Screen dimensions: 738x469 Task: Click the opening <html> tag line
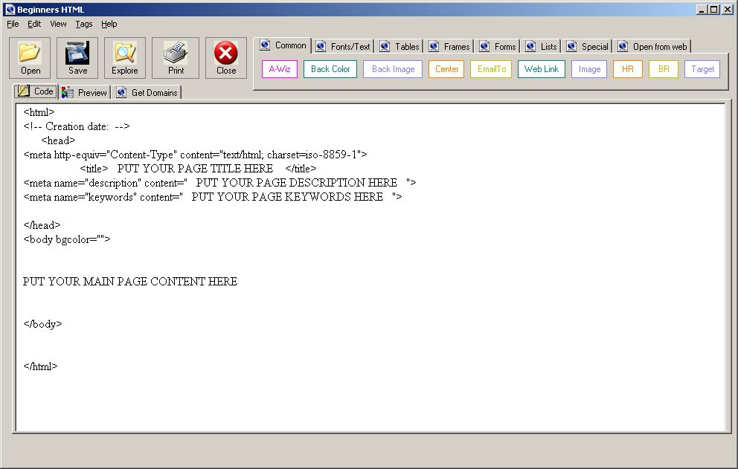point(39,112)
